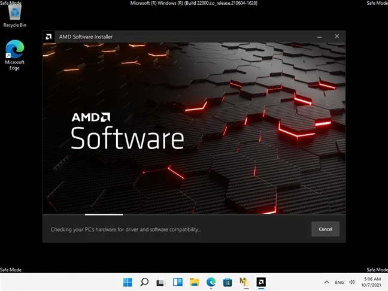The height and width of the screenshot is (291, 388).
Task: Open the clock showing 5:06 AM
Action: click(371, 282)
